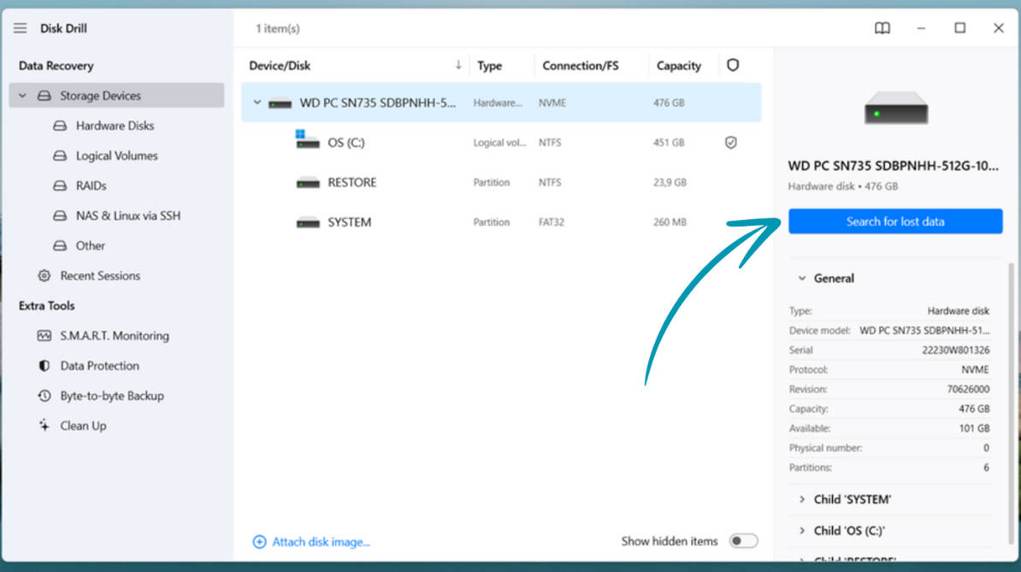The width and height of the screenshot is (1021, 572).
Task: Open Recent Sessions in sidebar
Action: (x=100, y=275)
